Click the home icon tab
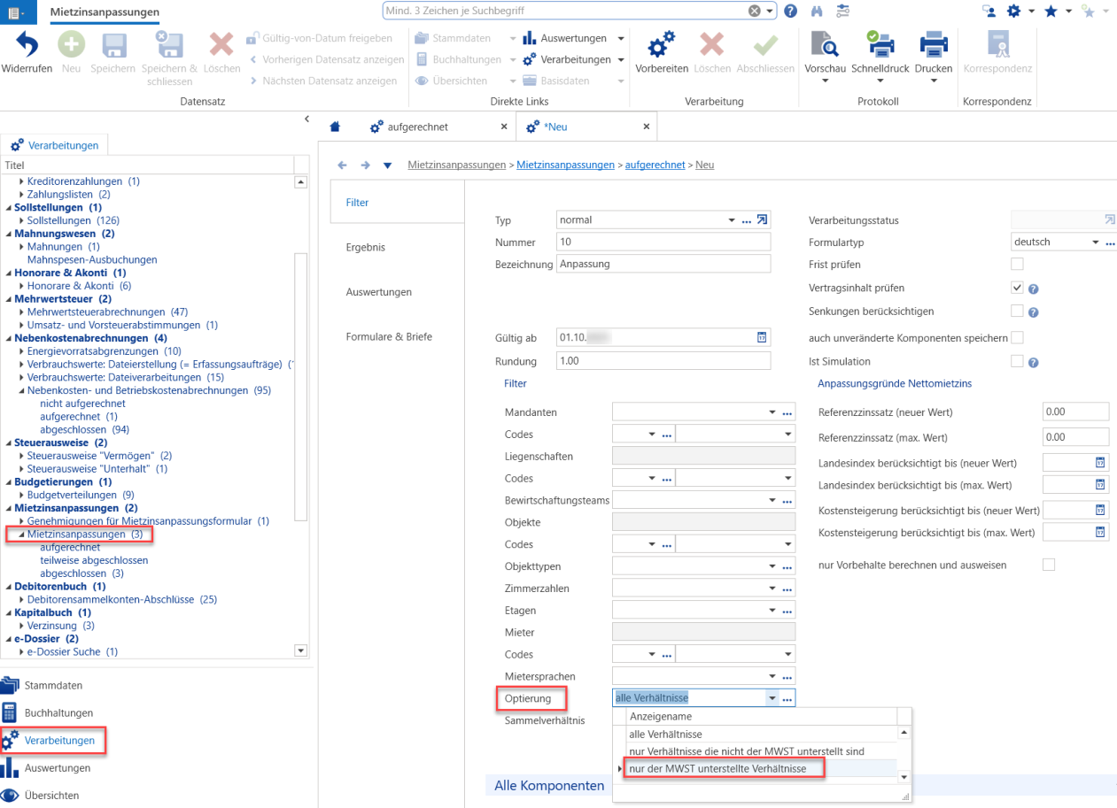Viewport: 1117px width, 808px height. [335, 127]
